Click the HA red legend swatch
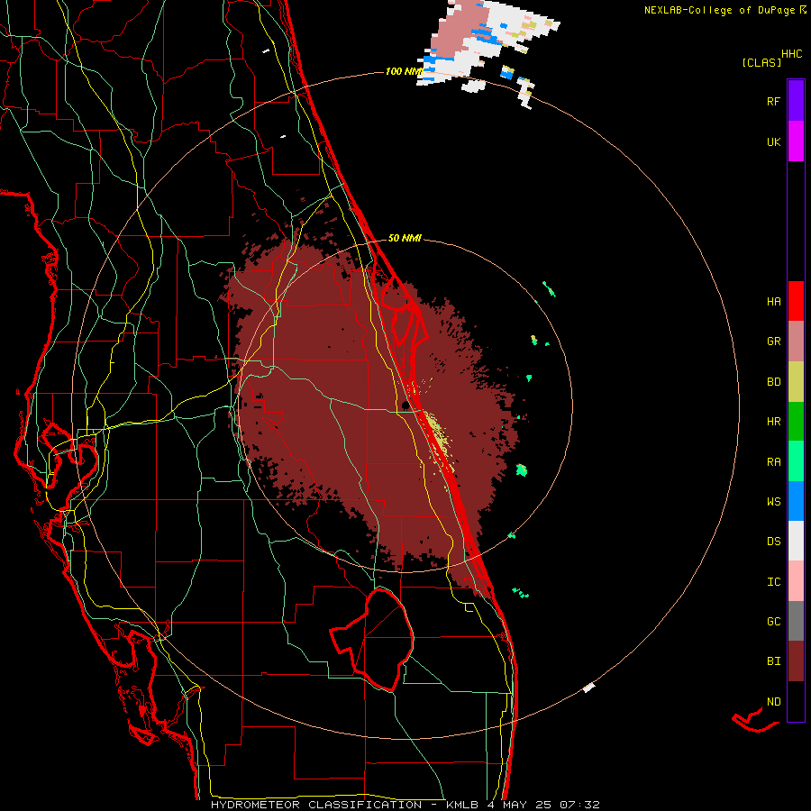 (796, 301)
